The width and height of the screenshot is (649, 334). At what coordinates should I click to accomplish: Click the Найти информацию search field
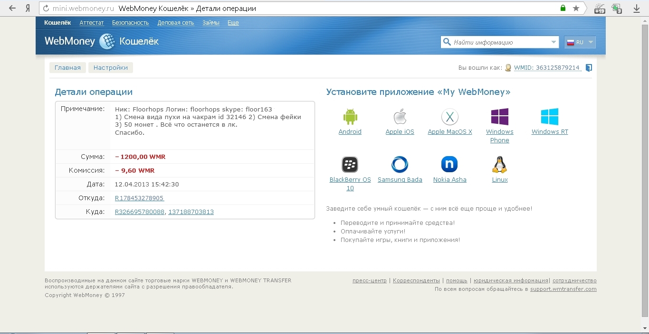tap(499, 42)
